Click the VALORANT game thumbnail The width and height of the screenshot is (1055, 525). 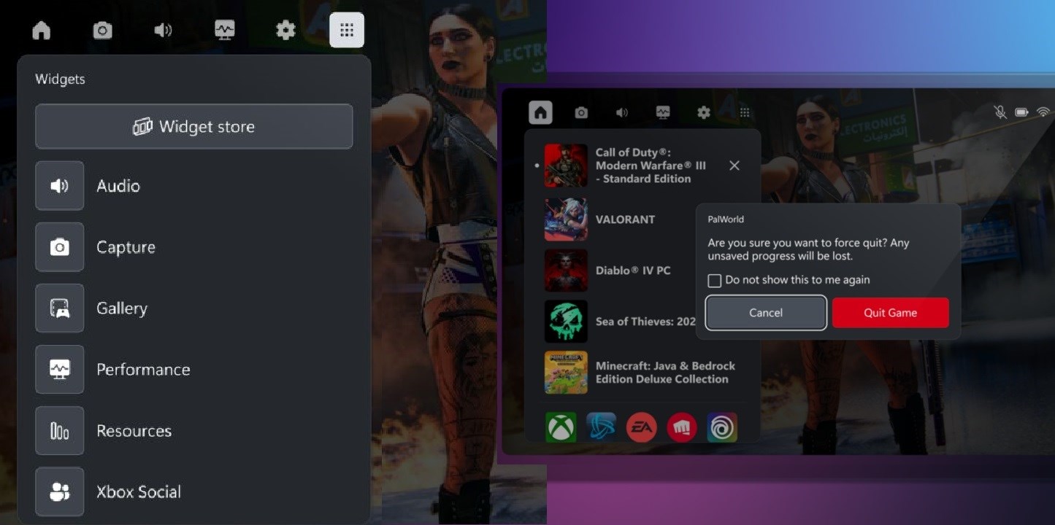pos(566,219)
